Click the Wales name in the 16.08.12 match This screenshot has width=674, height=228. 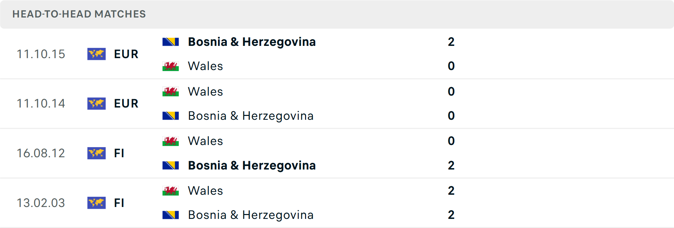click(205, 141)
